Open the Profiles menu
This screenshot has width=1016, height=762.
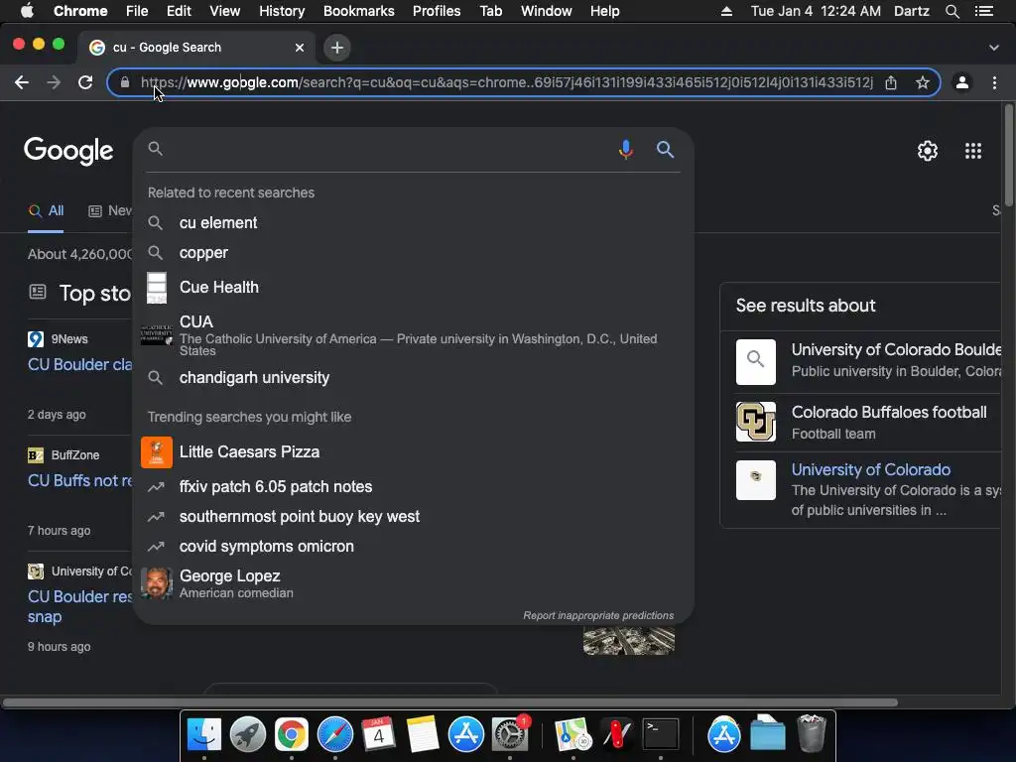click(x=437, y=11)
